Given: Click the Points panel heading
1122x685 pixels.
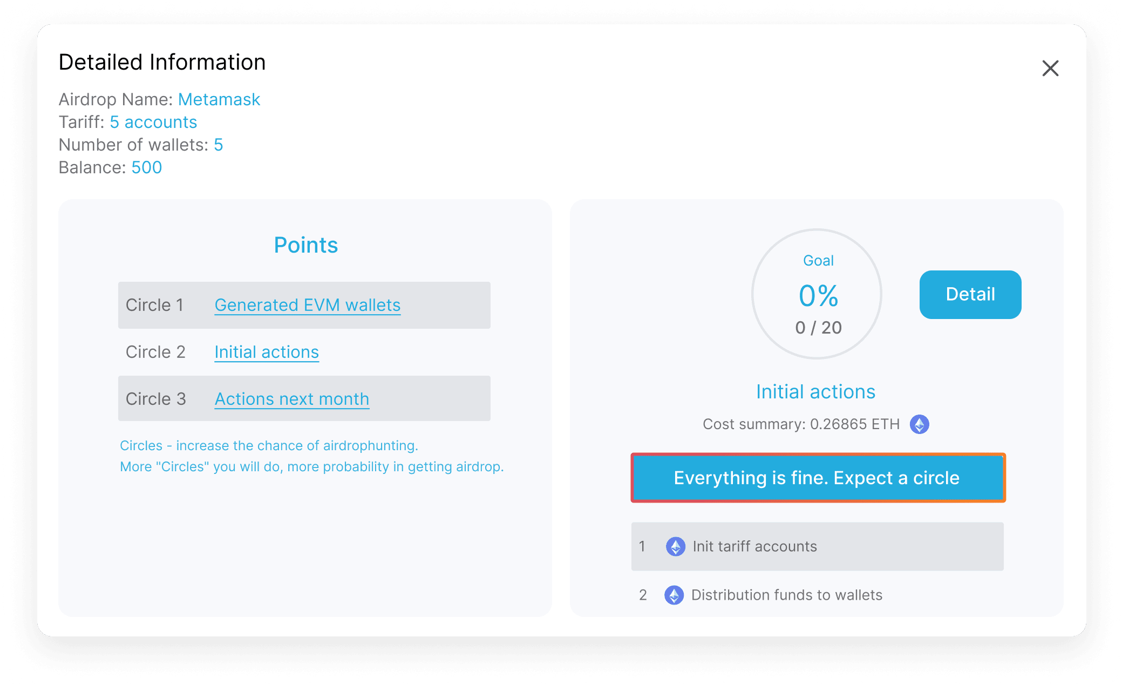Looking at the screenshot, I should [x=305, y=245].
